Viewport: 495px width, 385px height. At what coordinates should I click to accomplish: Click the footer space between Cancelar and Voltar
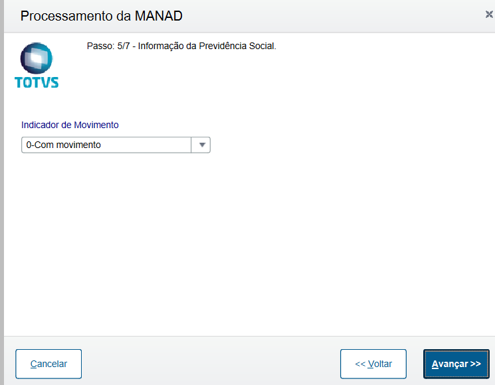(209, 364)
